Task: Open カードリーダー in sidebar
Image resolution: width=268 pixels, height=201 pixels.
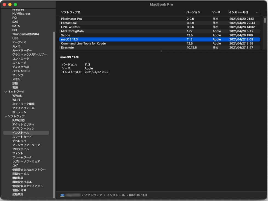Action: point(22,51)
